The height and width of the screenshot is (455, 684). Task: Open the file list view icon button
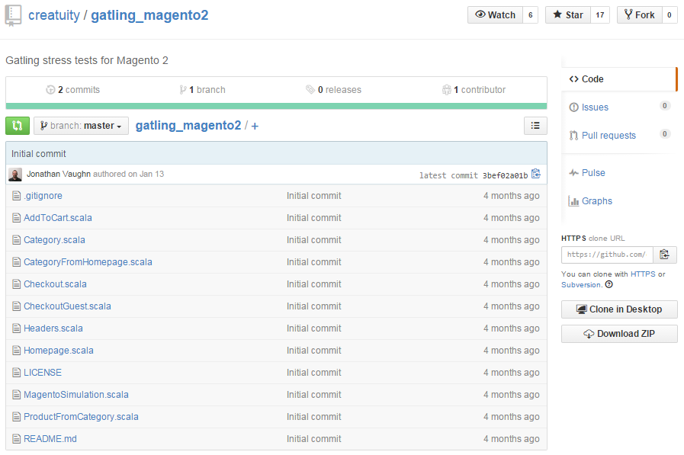coord(535,126)
